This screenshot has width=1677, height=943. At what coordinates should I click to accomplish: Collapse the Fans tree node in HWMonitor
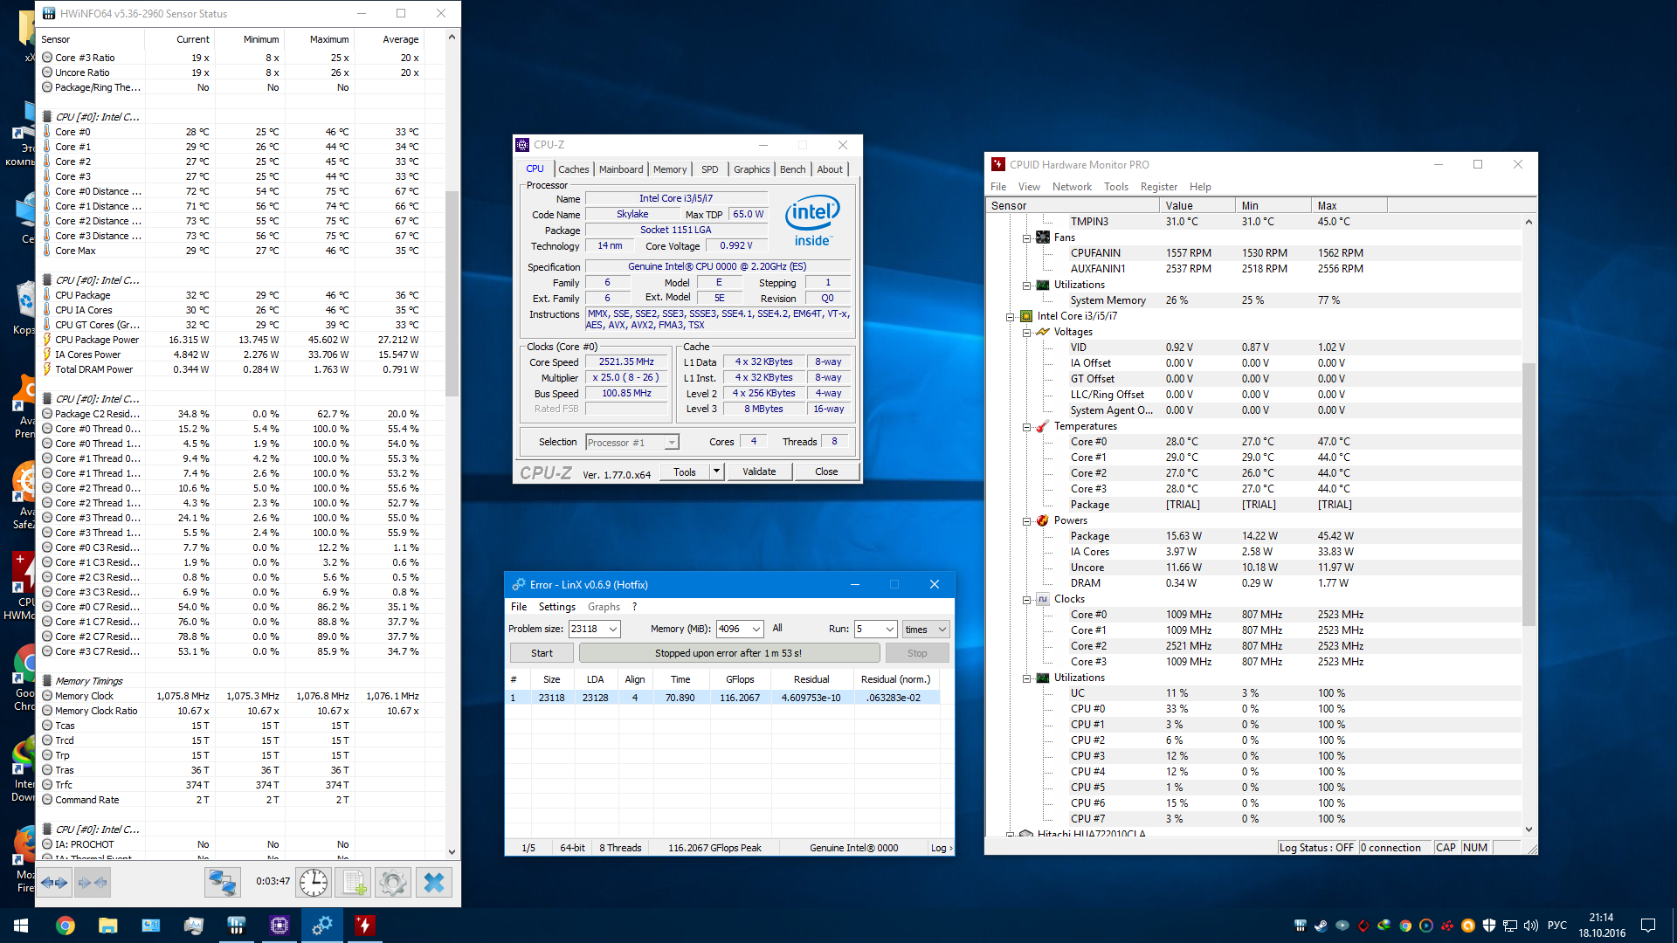click(x=1027, y=237)
